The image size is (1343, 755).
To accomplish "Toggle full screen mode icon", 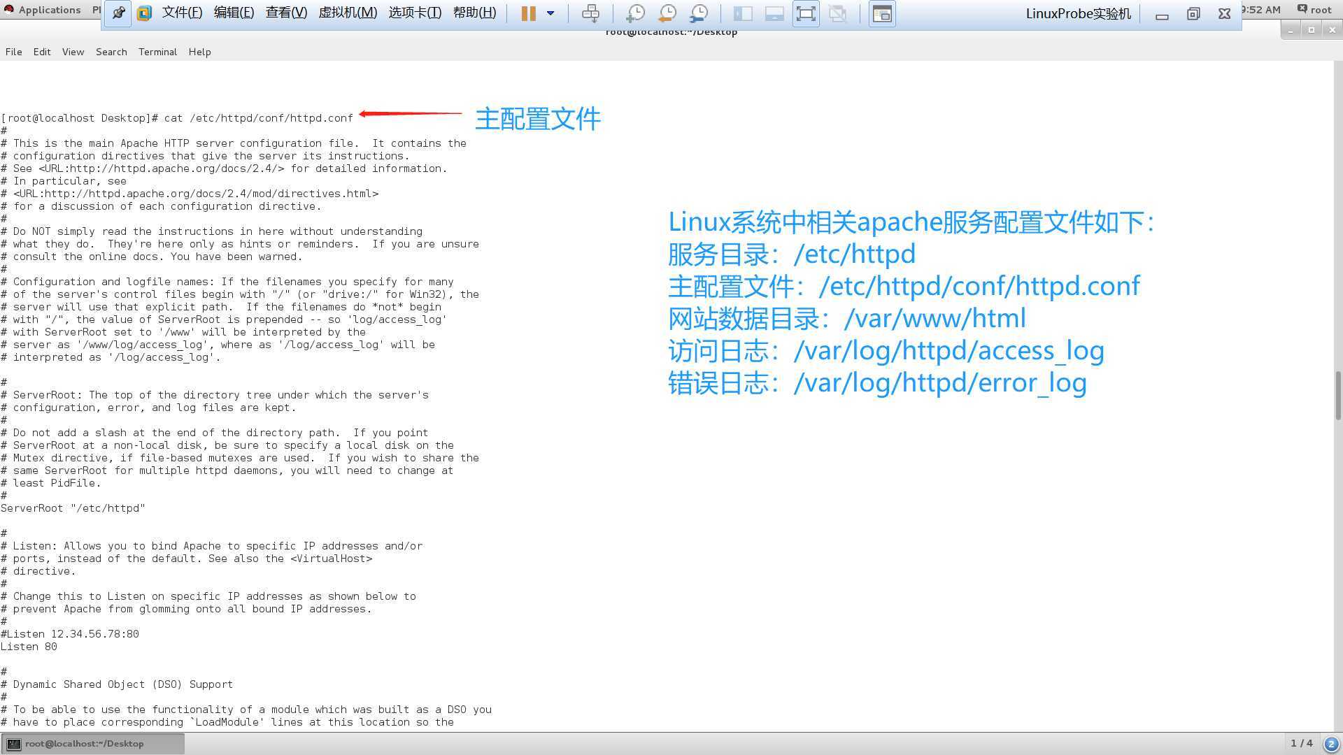I will click(x=806, y=13).
